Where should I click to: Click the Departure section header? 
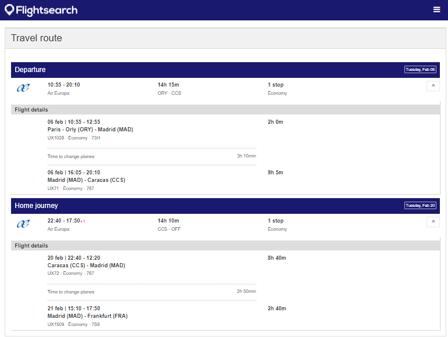pos(225,70)
